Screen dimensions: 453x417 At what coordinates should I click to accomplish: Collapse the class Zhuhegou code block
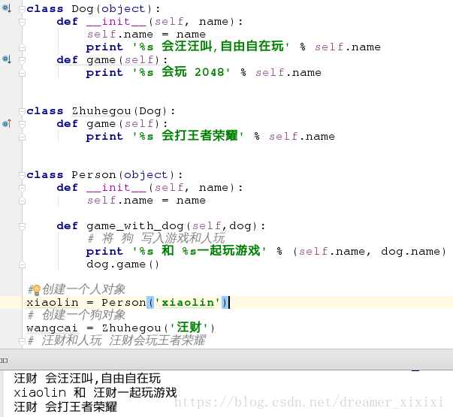(22, 111)
